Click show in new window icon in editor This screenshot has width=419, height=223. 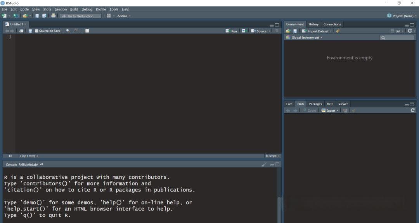click(x=21, y=31)
